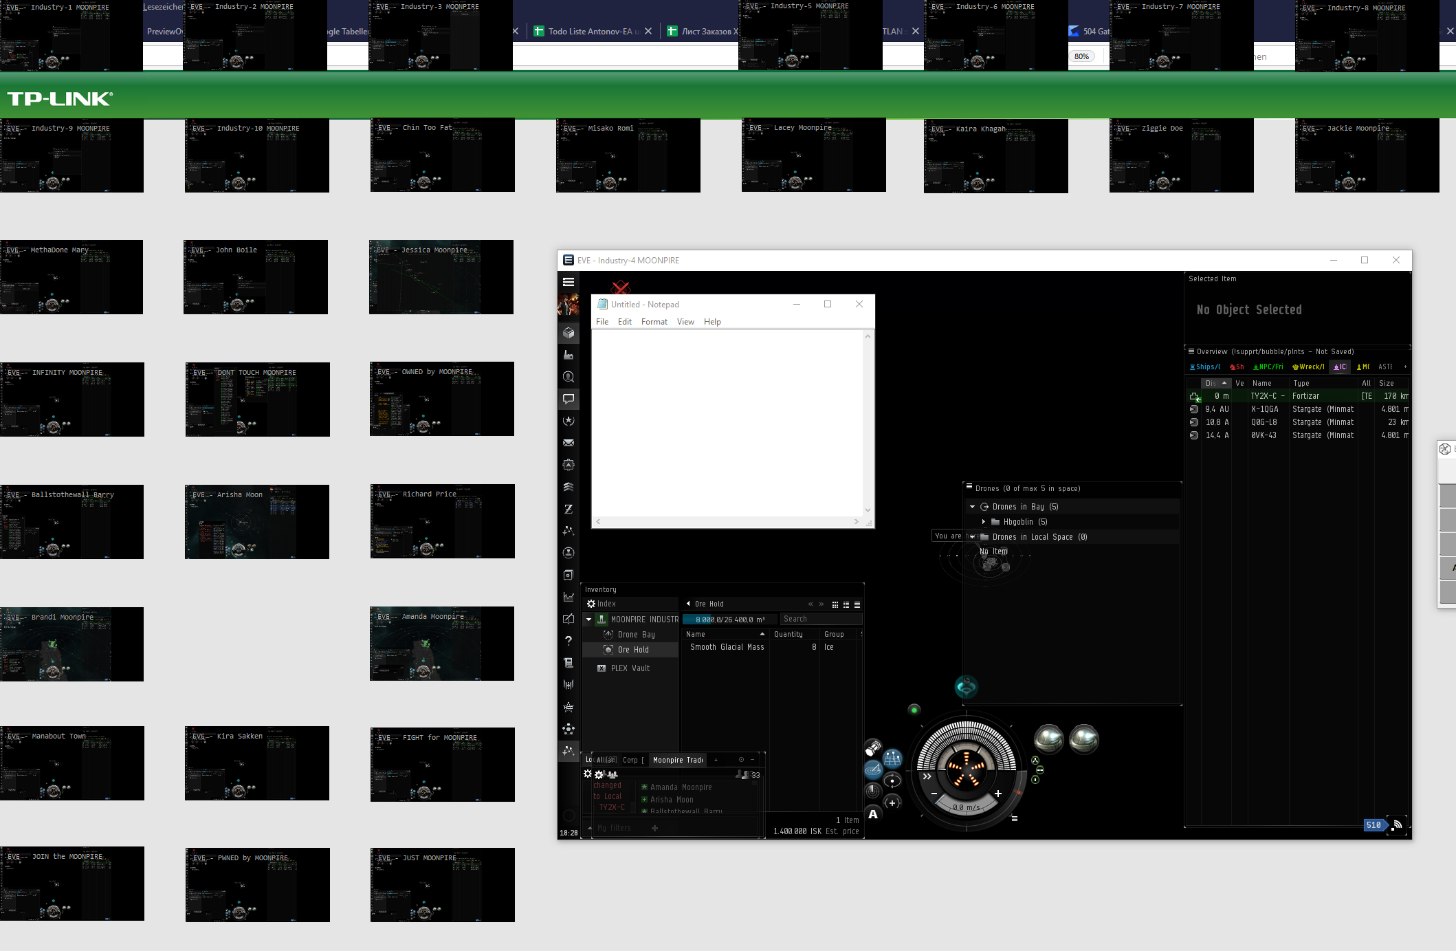Image resolution: width=1456 pixels, height=951 pixels.
Task: Click the speed increase plus on HUD
Action: pos(998,794)
